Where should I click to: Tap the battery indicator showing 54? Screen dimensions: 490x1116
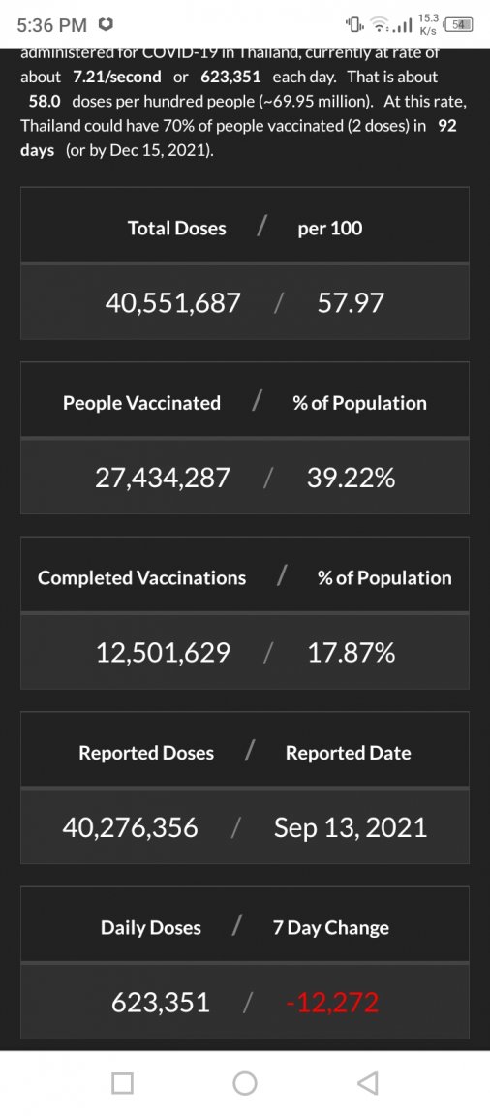(461, 25)
